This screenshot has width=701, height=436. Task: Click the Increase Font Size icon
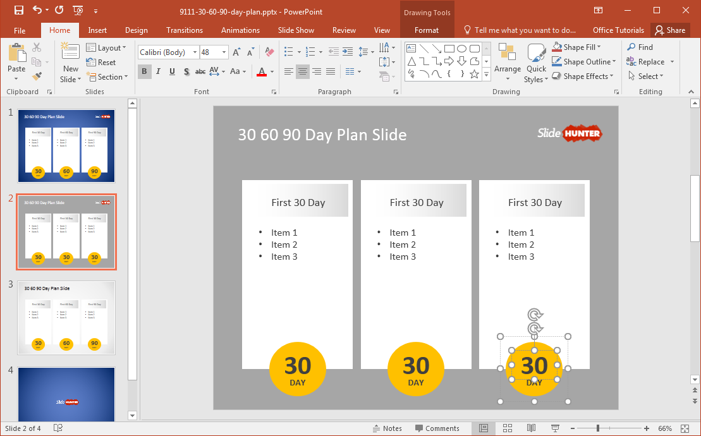pos(236,52)
